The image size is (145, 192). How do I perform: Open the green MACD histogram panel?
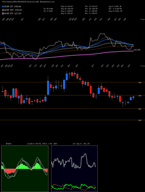(x=25, y=169)
